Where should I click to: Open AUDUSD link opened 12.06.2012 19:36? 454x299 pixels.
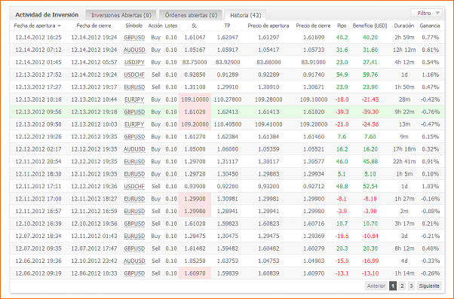[134, 261]
